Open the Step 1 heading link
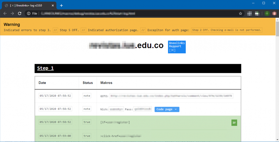This screenshot has height=142, width=279. click(45, 68)
